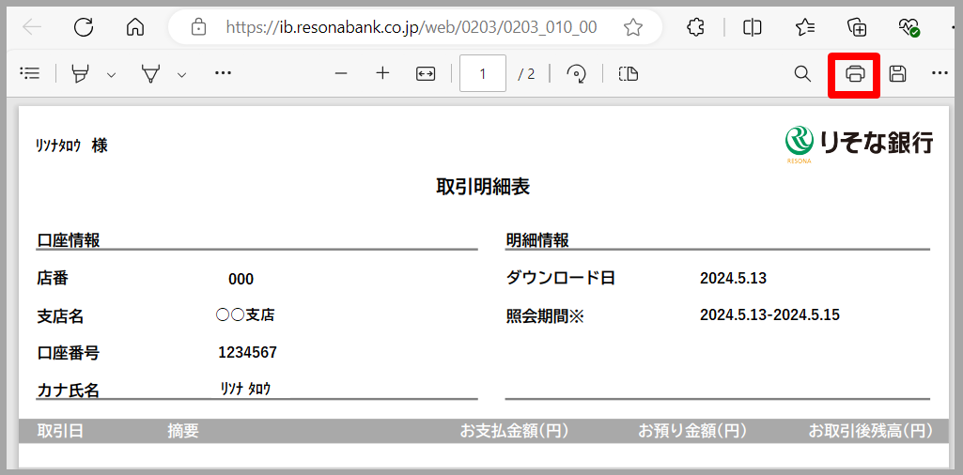The image size is (963, 475).
Task: Fit the PDF to width
Action: 426,73
